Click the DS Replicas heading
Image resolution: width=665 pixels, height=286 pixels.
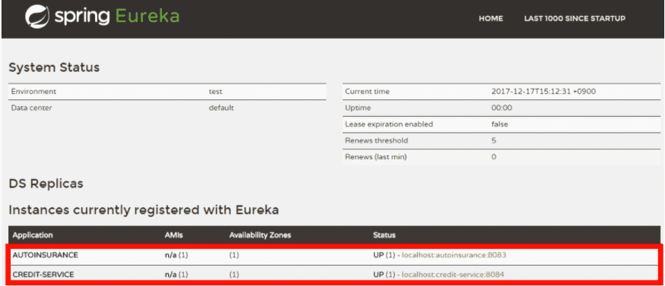(46, 184)
